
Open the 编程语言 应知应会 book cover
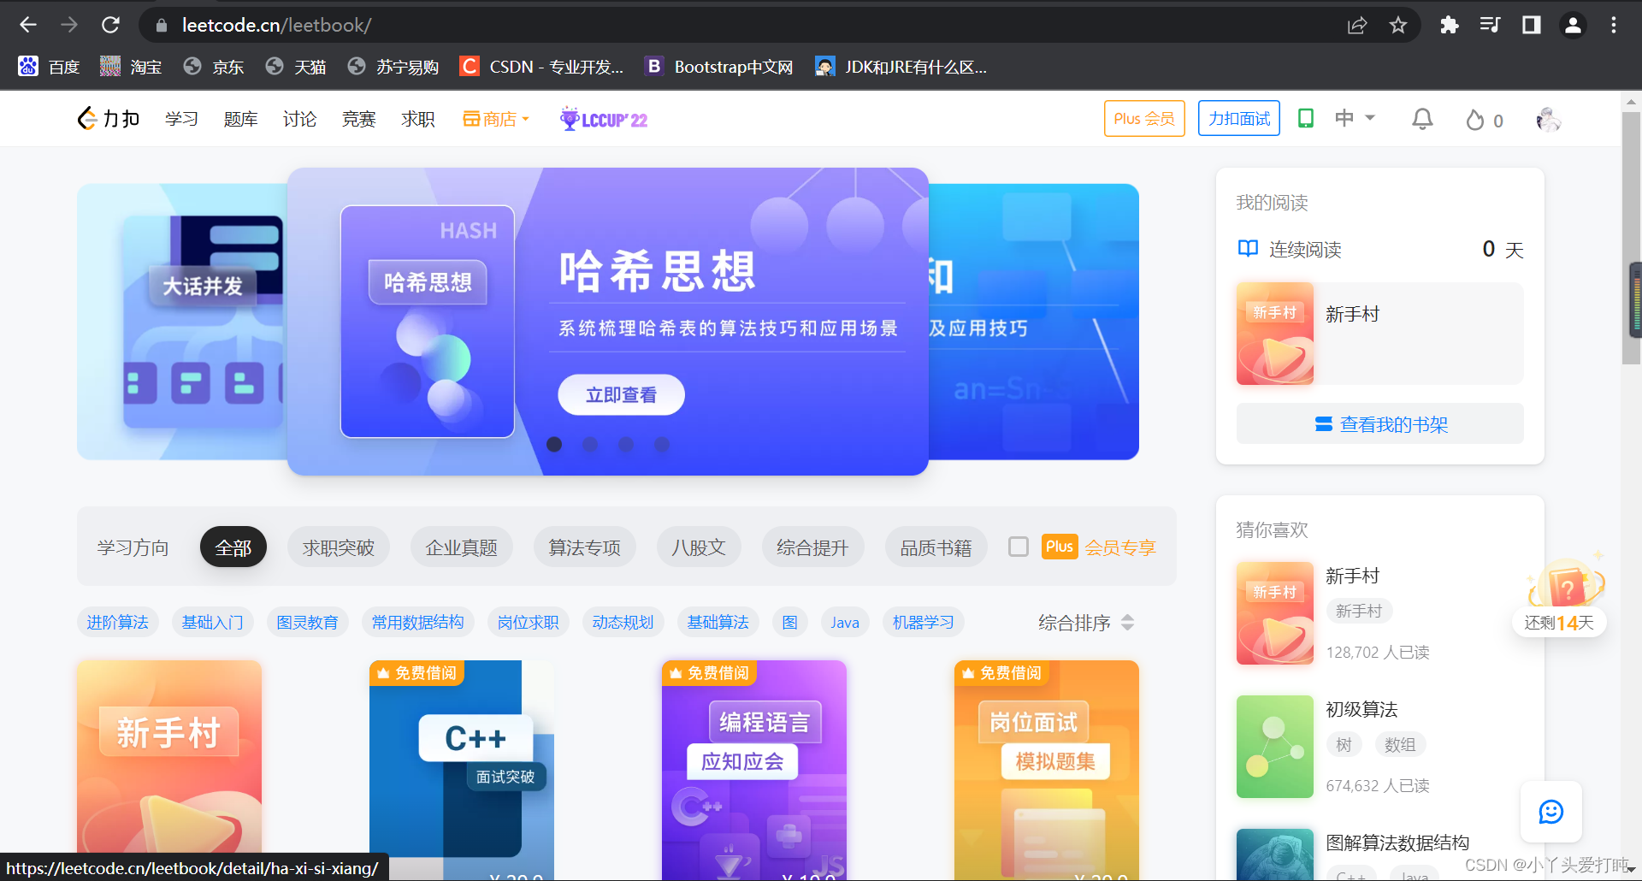pos(754,770)
